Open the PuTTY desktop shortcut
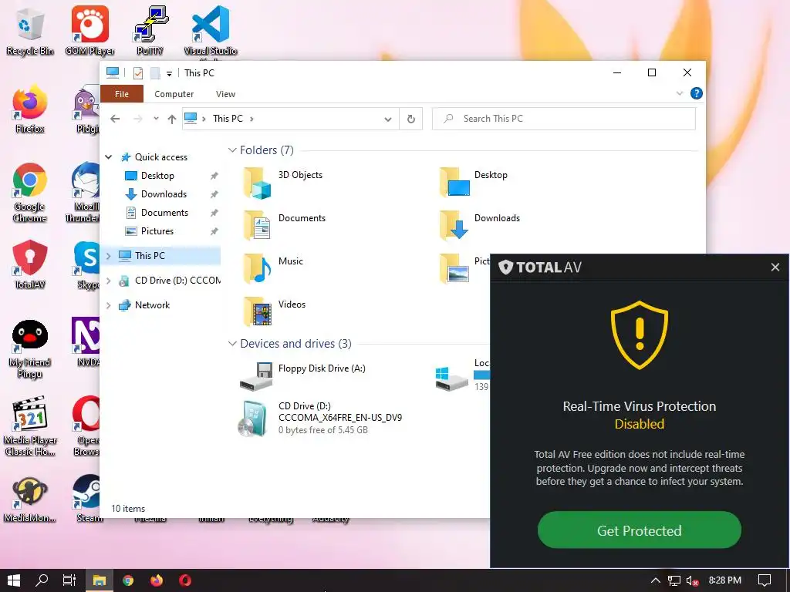Screen dimensions: 790x592 150,31
